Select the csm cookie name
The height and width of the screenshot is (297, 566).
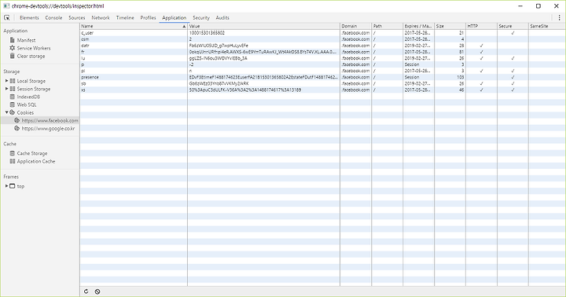point(85,39)
